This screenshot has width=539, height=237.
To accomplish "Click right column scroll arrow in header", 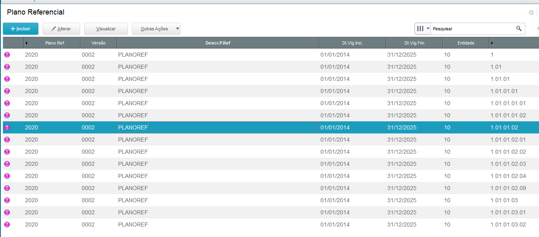I will pyautogui.click(x=492, y=43).
